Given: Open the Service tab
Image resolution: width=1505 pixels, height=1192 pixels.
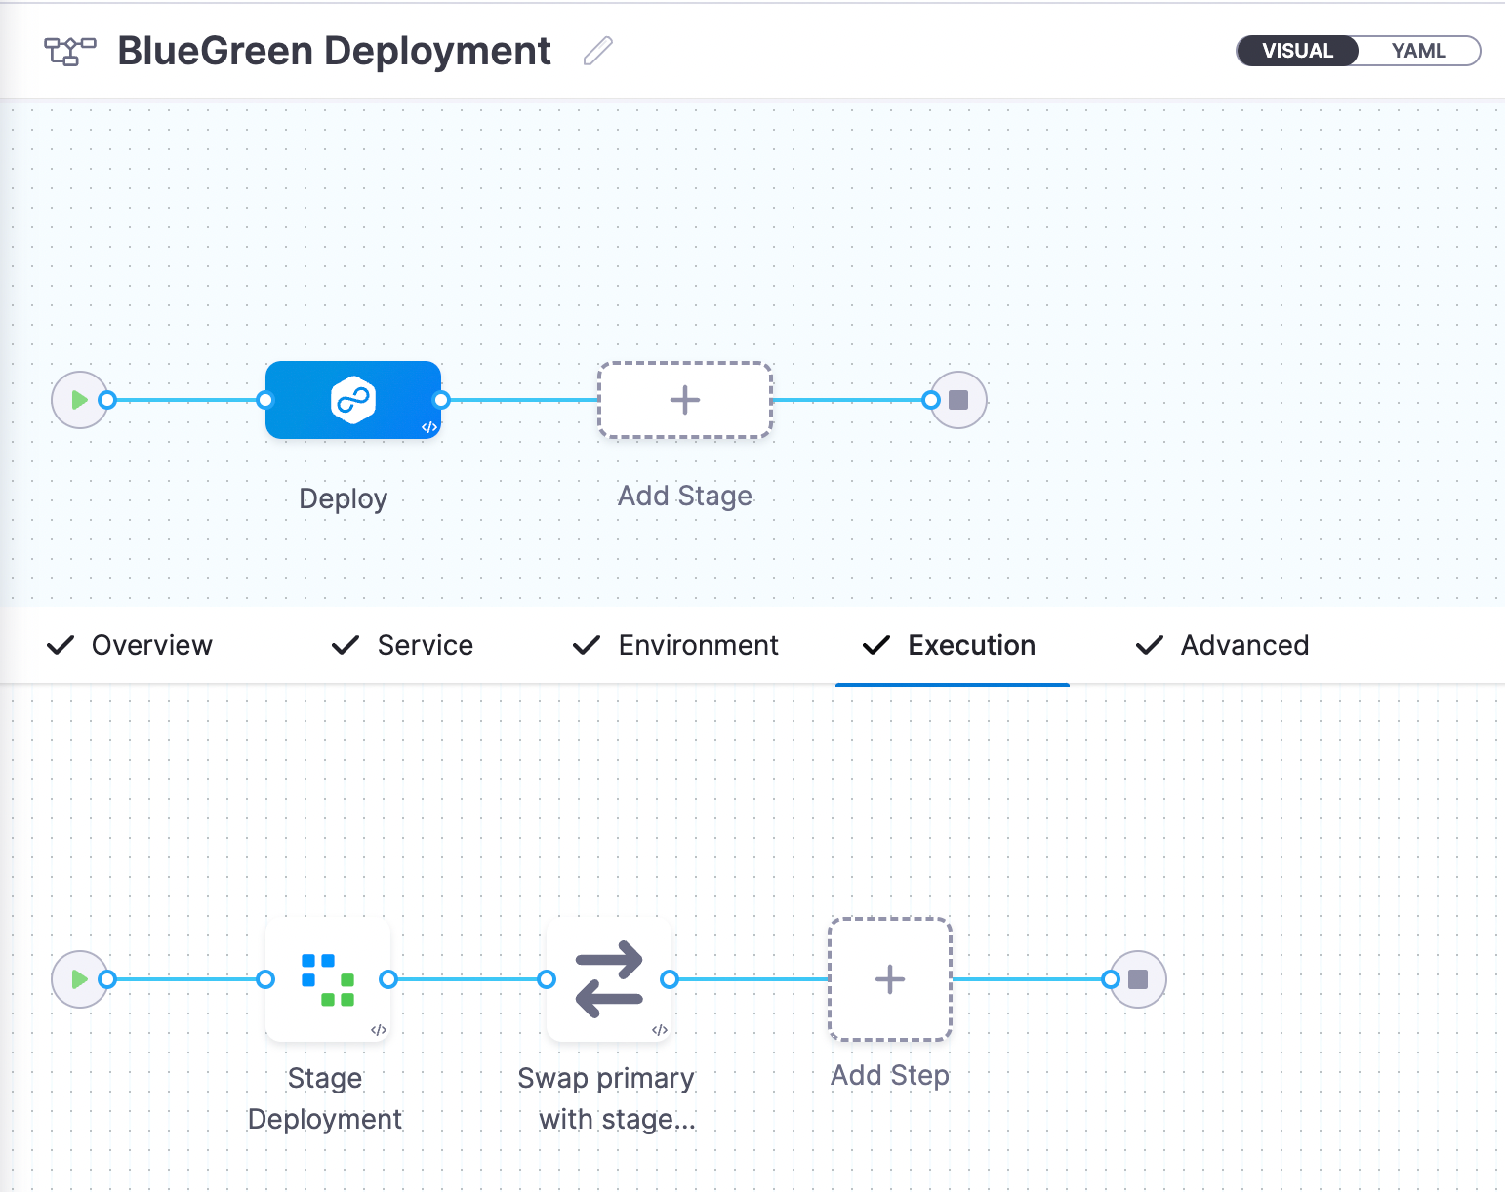Looking at the screenshot, I should click(402, 645).
